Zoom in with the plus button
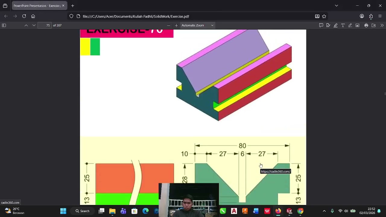The width and height of the screenshot is (386, 217). (176, 25)
